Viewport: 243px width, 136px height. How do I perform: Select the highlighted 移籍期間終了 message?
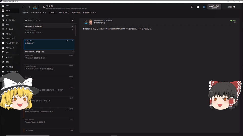point(49,44)
